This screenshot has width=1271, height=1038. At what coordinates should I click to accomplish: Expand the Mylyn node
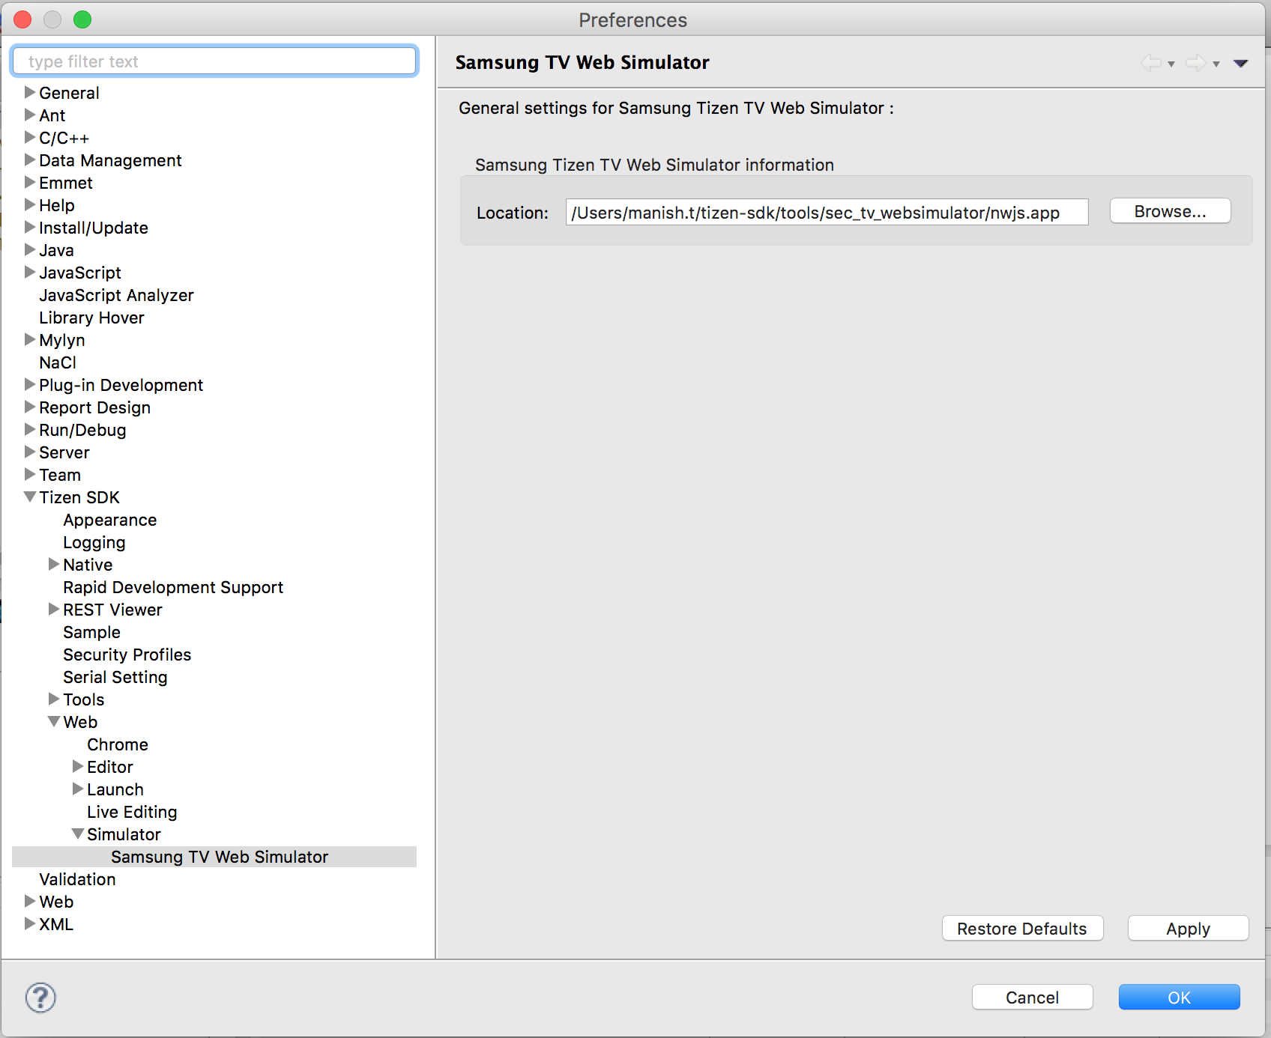click(x=30, y=339)
